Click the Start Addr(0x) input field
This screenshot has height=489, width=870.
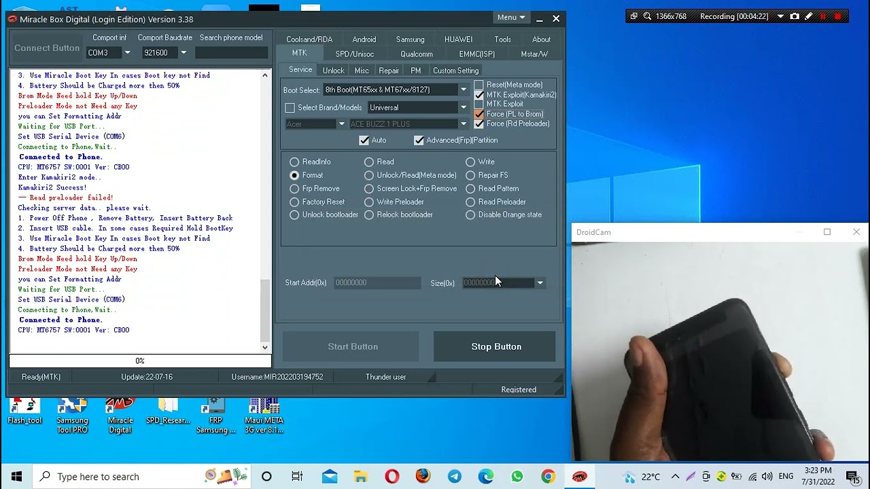(377, 283)
